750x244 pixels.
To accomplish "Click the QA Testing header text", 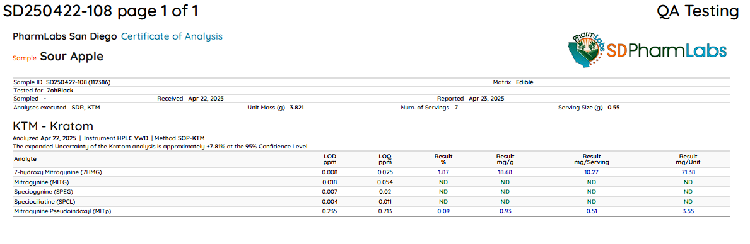I will click(698, 11).
